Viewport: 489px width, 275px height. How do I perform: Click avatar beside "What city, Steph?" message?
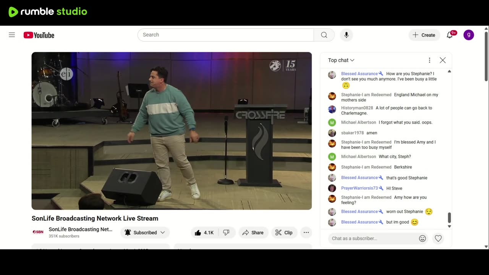[x=332, y=157]
